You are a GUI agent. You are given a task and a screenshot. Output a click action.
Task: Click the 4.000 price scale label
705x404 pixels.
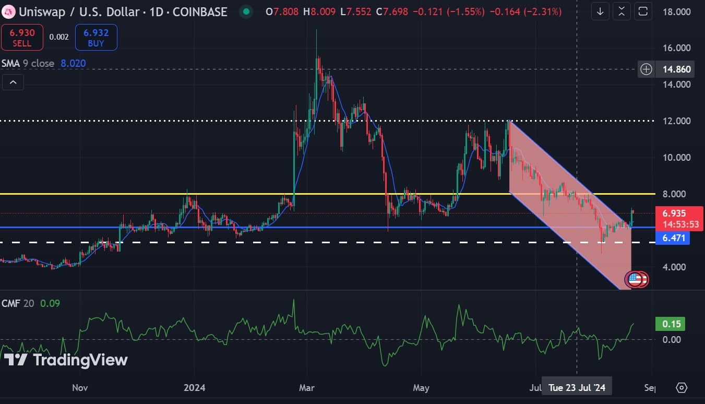[675, 267]
